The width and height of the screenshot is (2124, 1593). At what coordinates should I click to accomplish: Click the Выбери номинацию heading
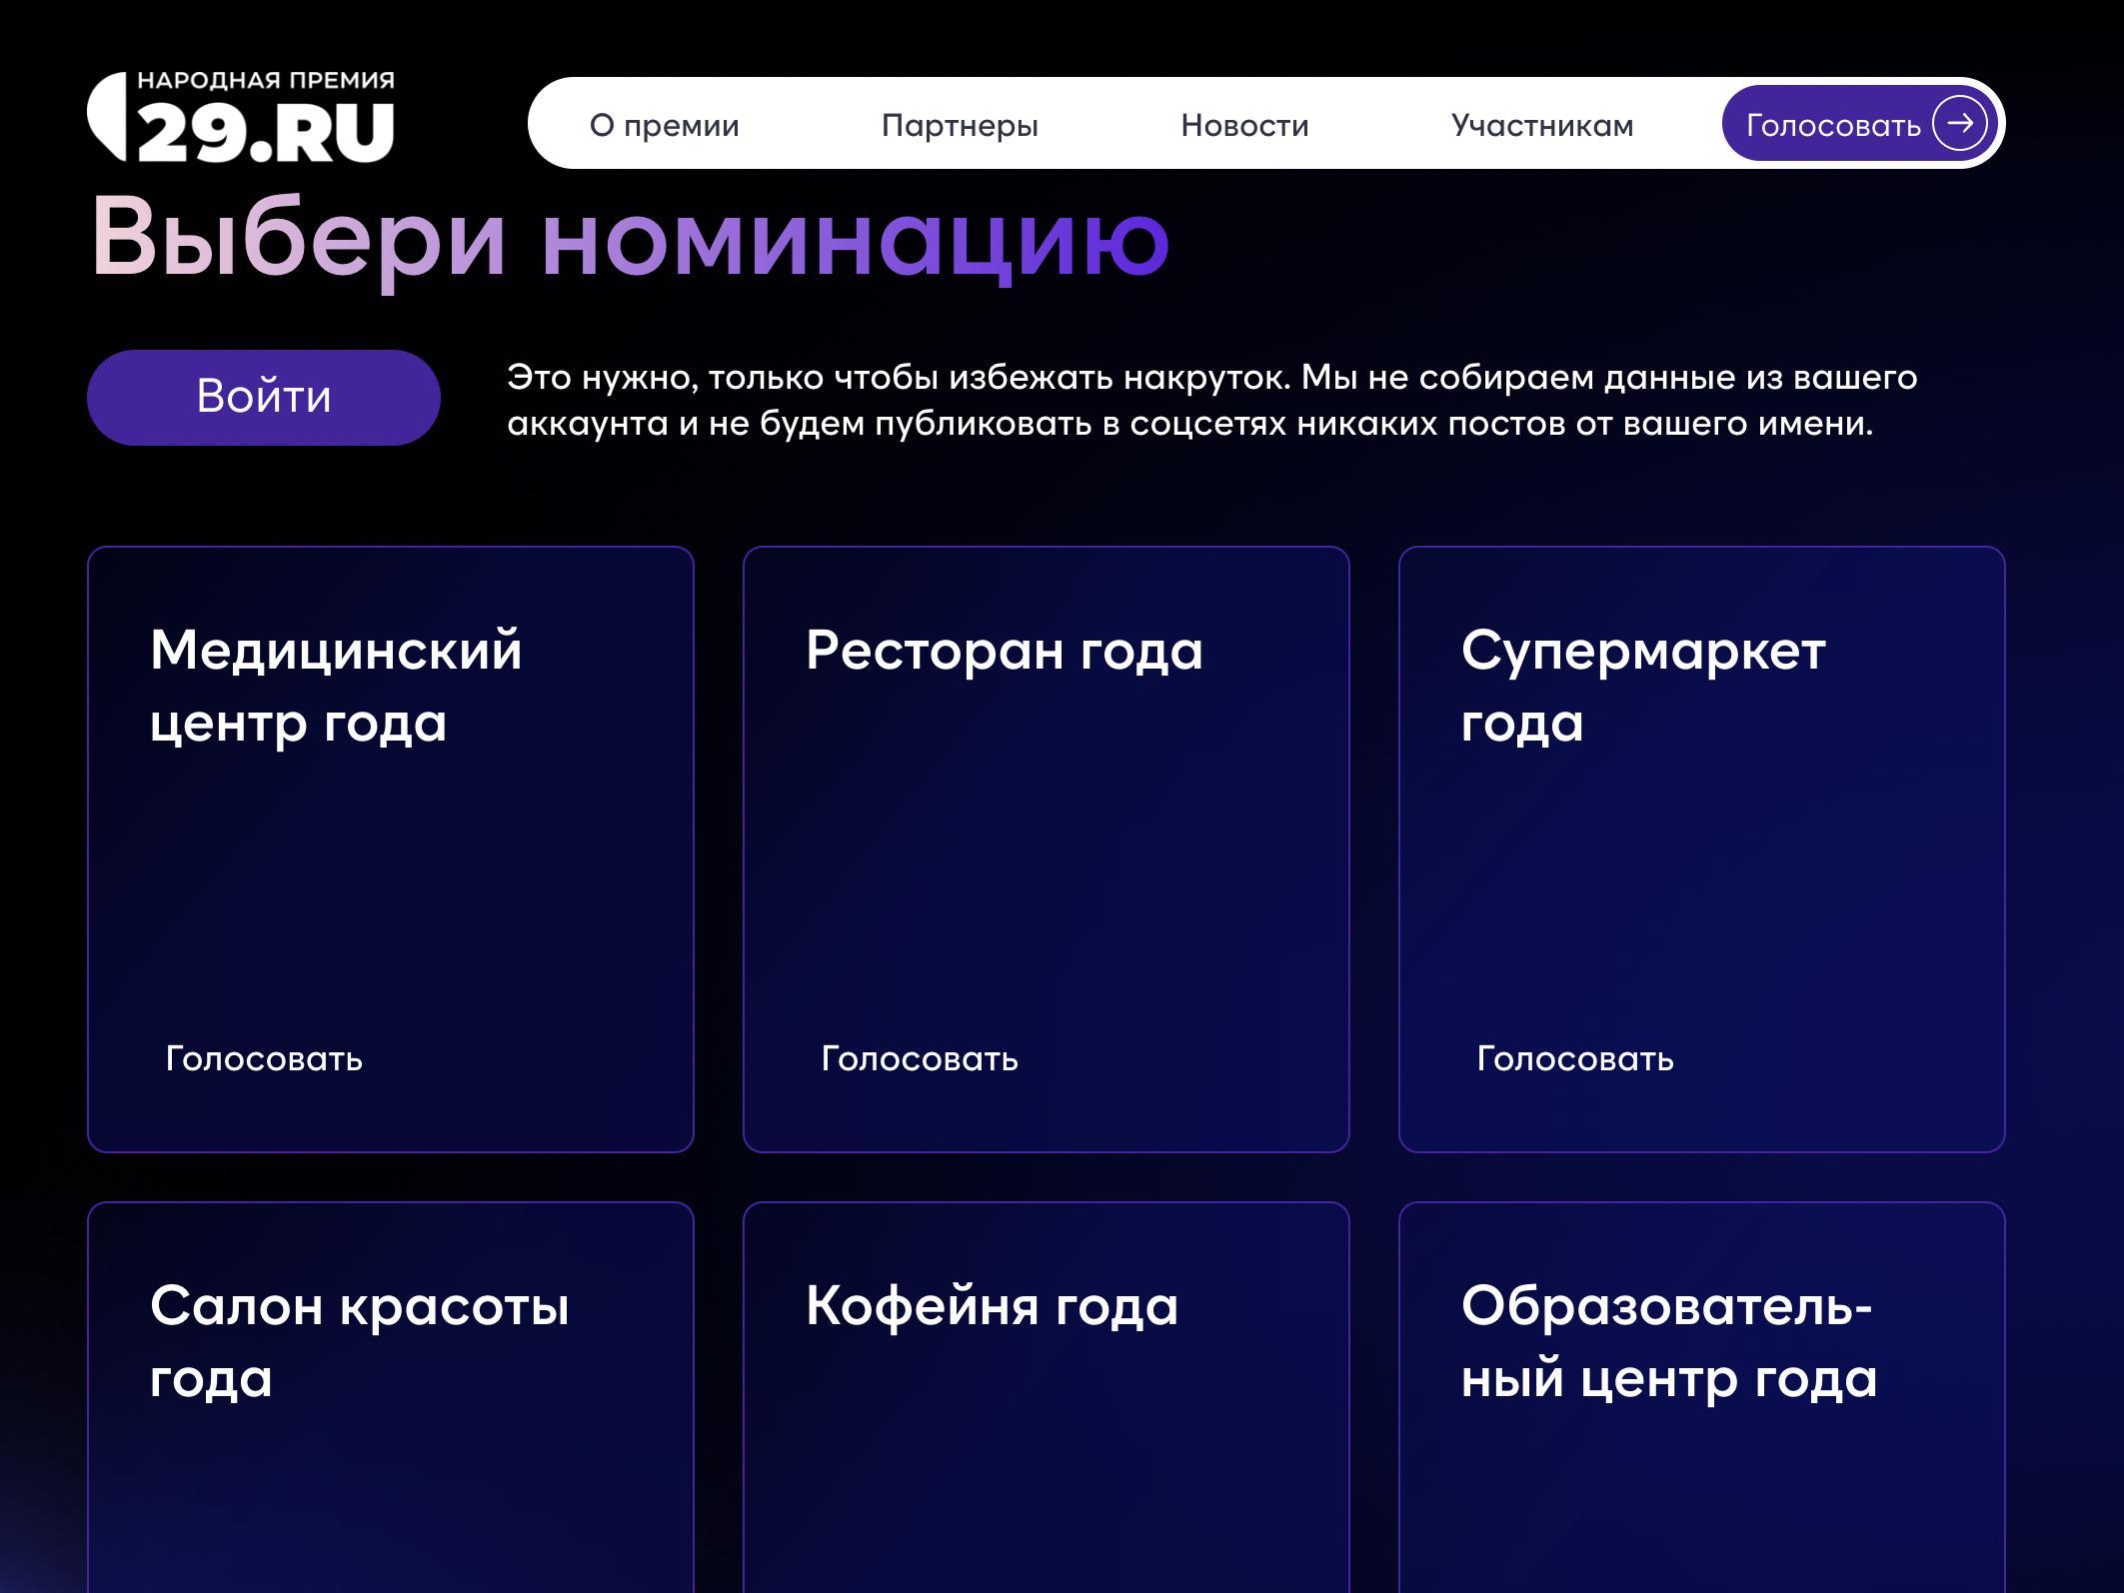[630, 240]
